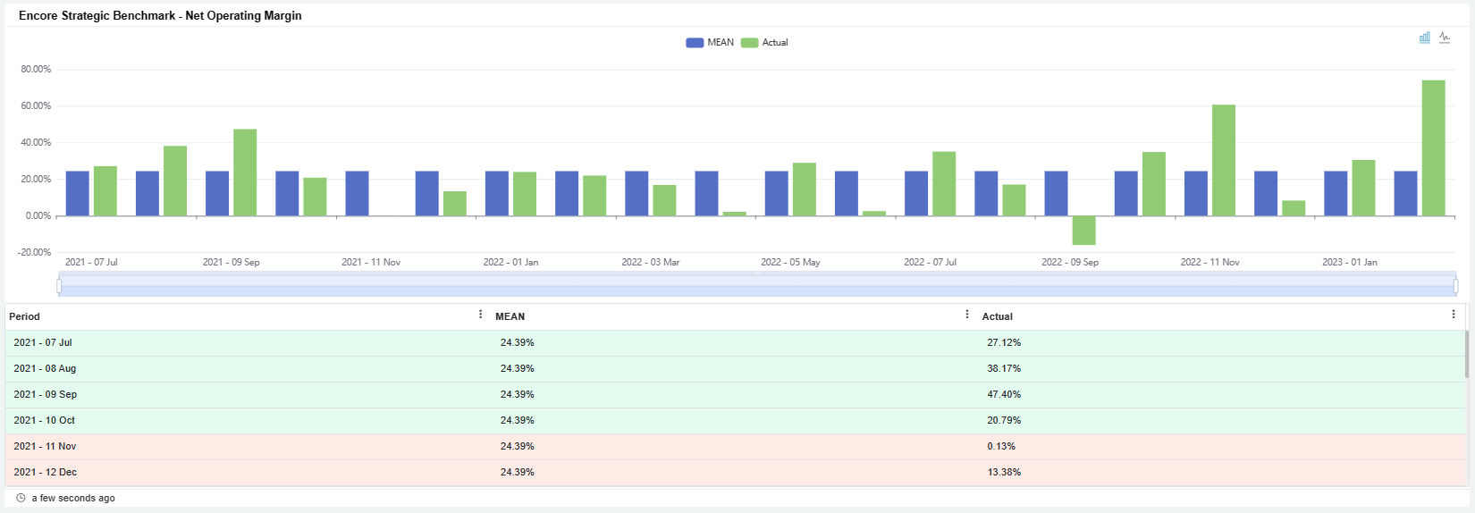
Task: Sort table by Period column header
Action: [x=25, y=316]
